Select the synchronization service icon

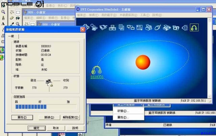(x=131, y=28)
